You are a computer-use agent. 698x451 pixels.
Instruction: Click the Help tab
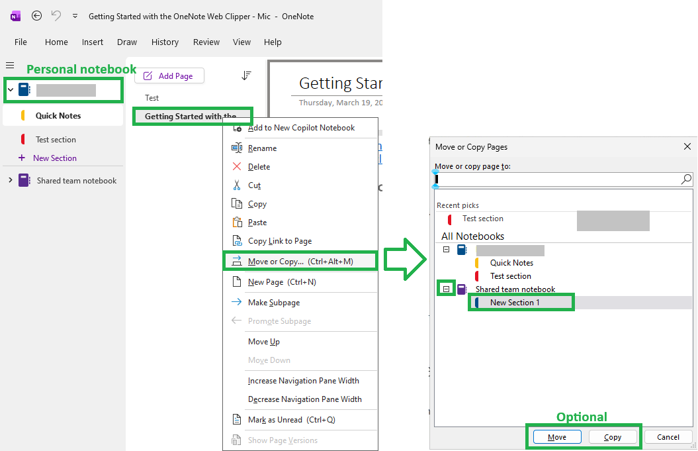[273, 42]
